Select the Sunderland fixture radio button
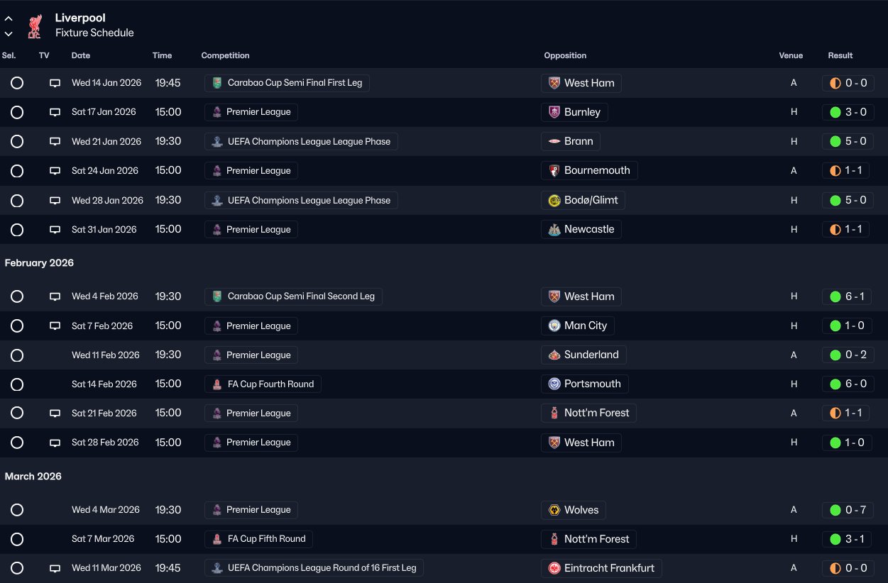The image size is (888, 583). pyautogui.click(x=17, y=355)
